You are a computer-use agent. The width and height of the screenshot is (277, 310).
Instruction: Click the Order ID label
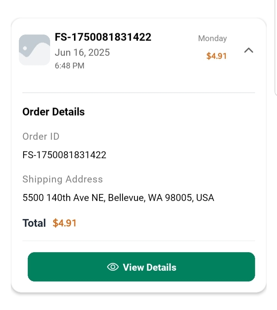tap(41, 136)
